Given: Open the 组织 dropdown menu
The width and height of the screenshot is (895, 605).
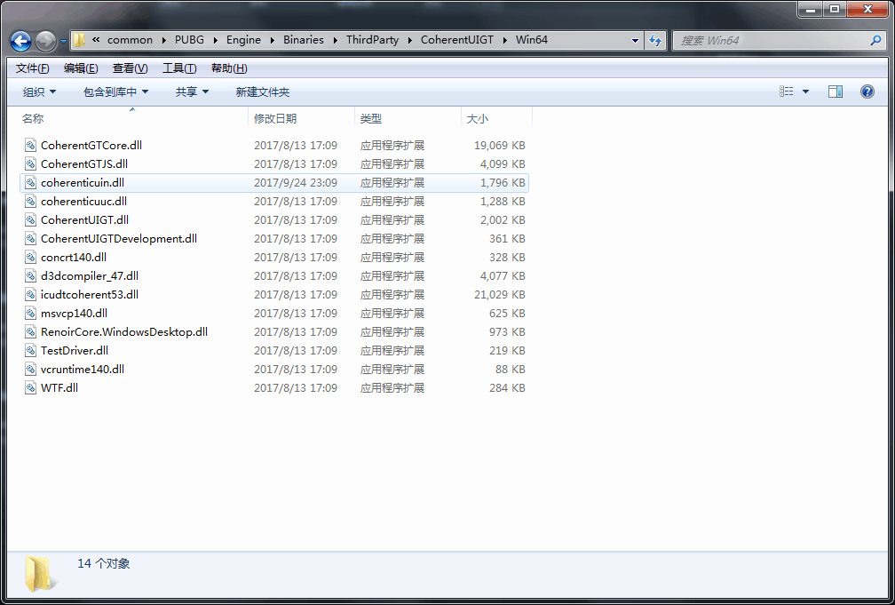Looking at the screenshot, I should click(x=39, y=92).
